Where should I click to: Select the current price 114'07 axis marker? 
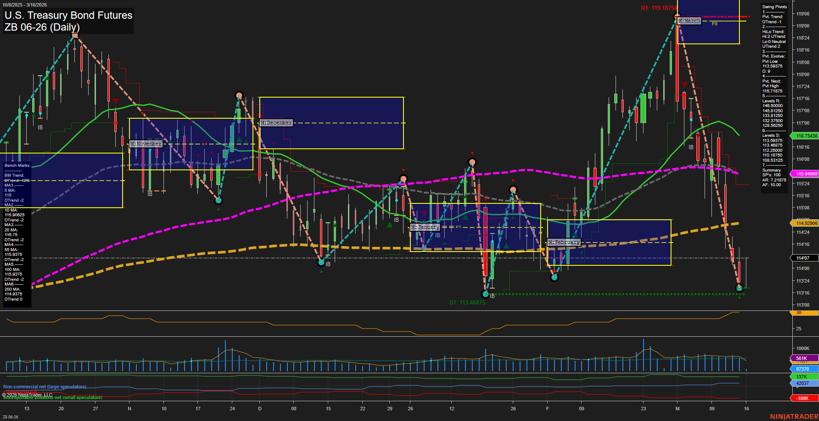(804, 258)
